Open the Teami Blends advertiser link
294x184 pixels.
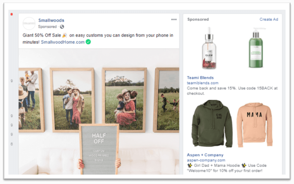200,78
